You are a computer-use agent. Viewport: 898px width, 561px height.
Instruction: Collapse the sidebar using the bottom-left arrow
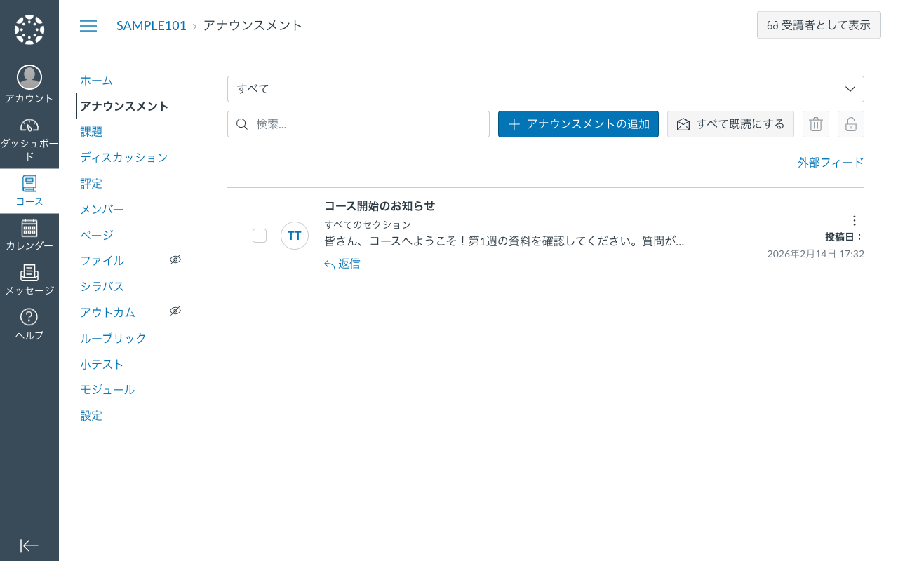29,546
